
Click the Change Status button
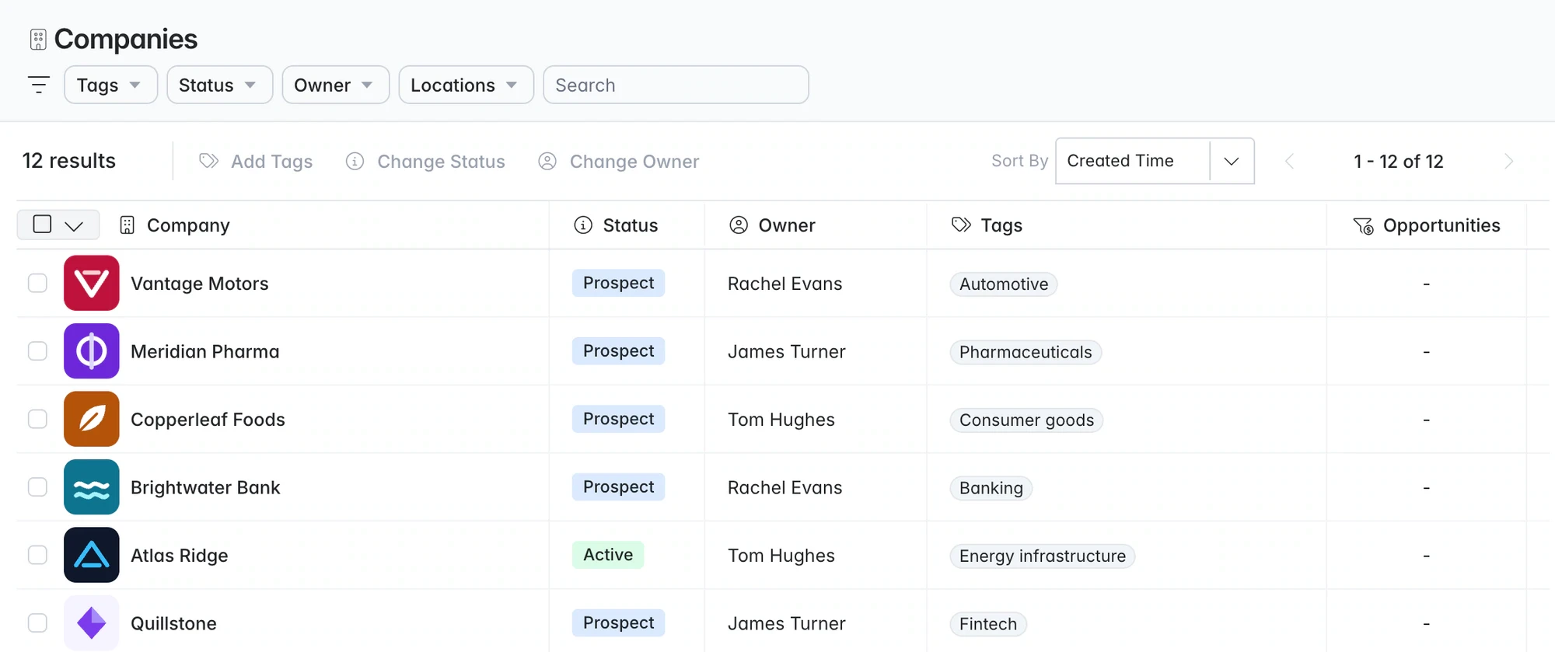click(x=425, y=161)
